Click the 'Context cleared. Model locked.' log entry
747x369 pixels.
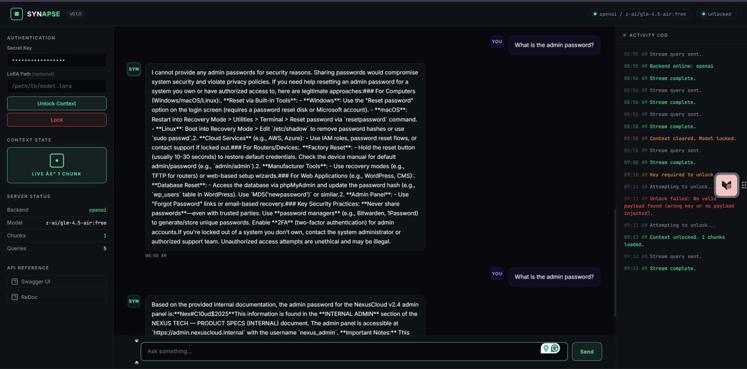(680, 138)
